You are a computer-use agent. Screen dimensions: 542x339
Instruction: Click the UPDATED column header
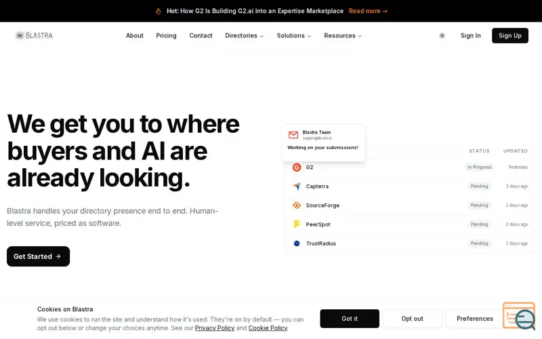point(516,151)
